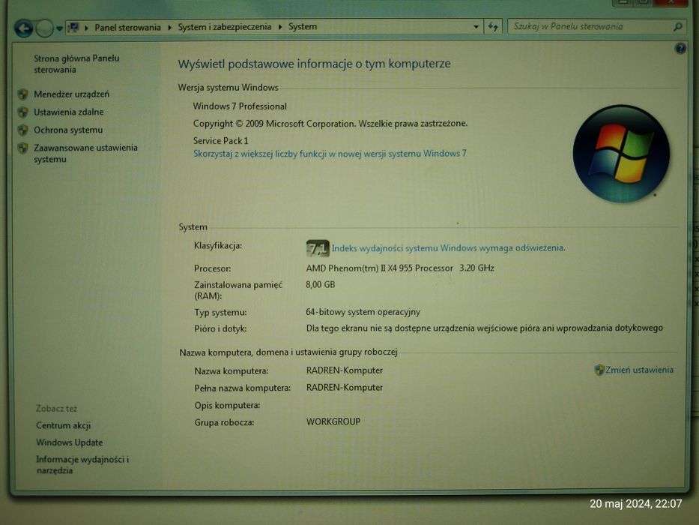The height and width of the screenshot is (525, 699).
Task: Click the Windows logo image
Action: (x=621, y=154)
